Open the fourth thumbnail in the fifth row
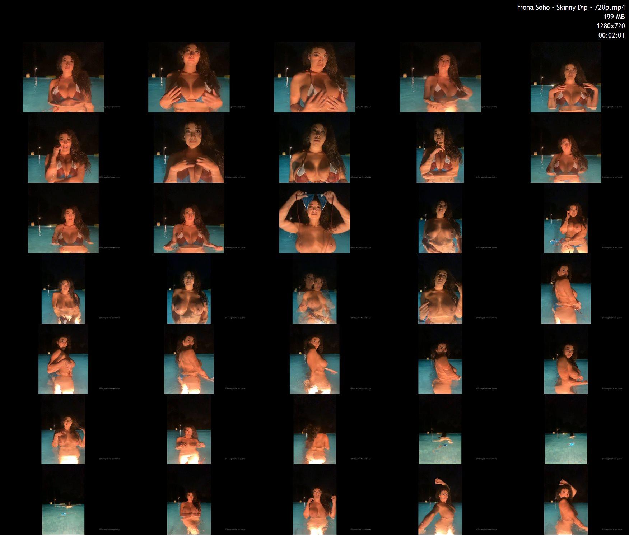Viewport: 629px width, 535px height. [x=440, y=359]
